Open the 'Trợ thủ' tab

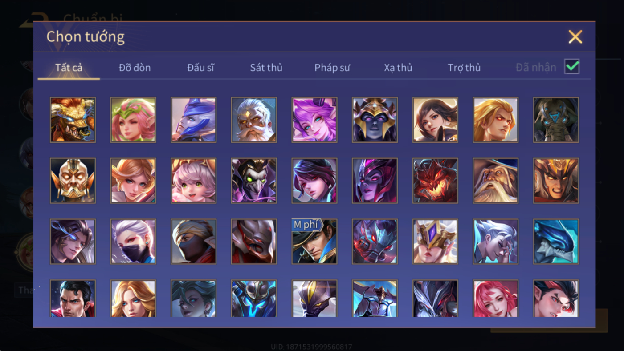tap(464, 68)
